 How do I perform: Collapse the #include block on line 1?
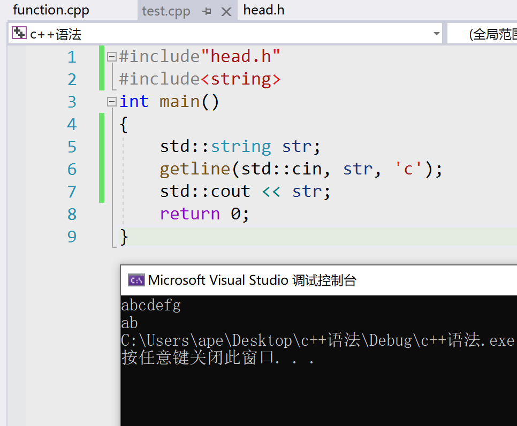click(112, 57)
